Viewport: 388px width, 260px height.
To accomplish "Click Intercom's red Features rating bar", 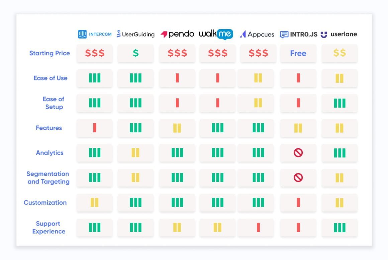I will pyautogui.click(x=95, y=128).
